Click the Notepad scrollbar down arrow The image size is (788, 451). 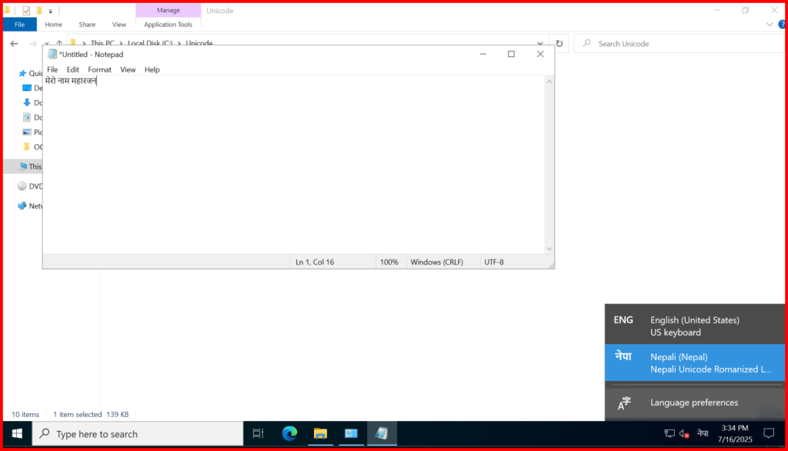[549, 249]
